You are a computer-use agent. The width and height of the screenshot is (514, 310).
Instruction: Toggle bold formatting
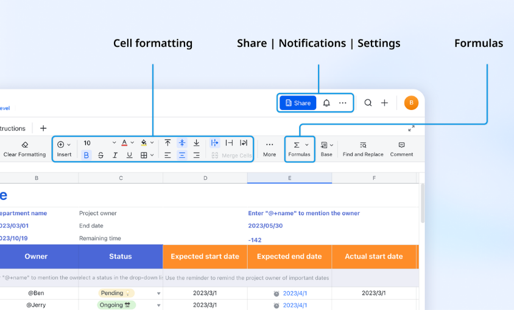(x=86, y=156)
